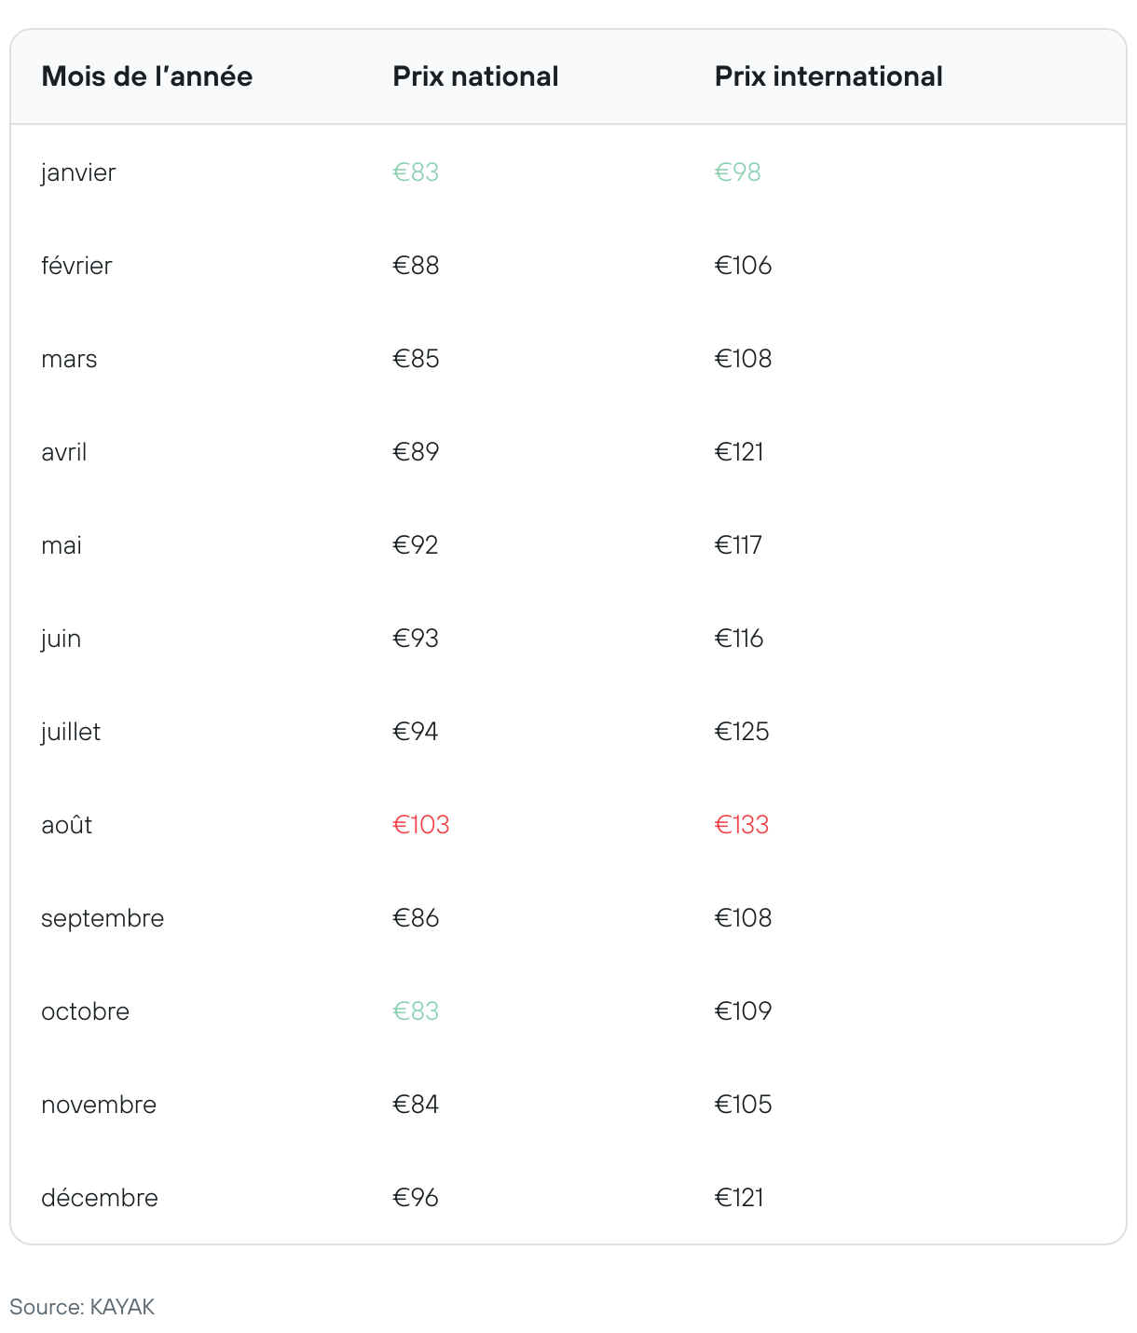Select février national price €88

(416, 266)
